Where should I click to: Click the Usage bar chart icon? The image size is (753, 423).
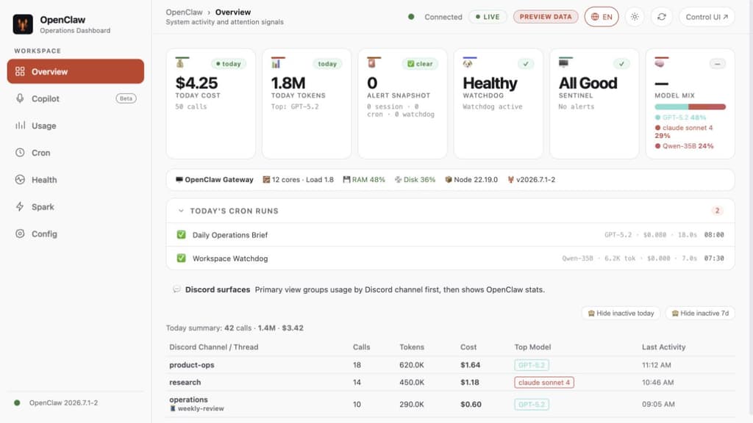20,126
